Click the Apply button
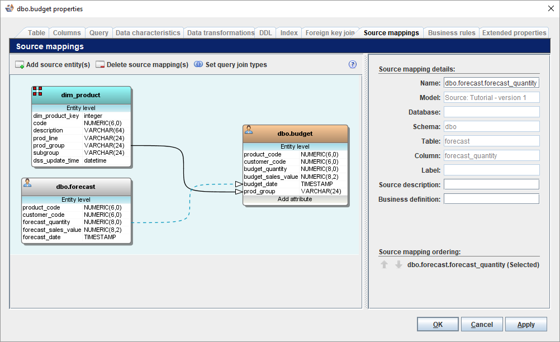 (x=526, y=324)
